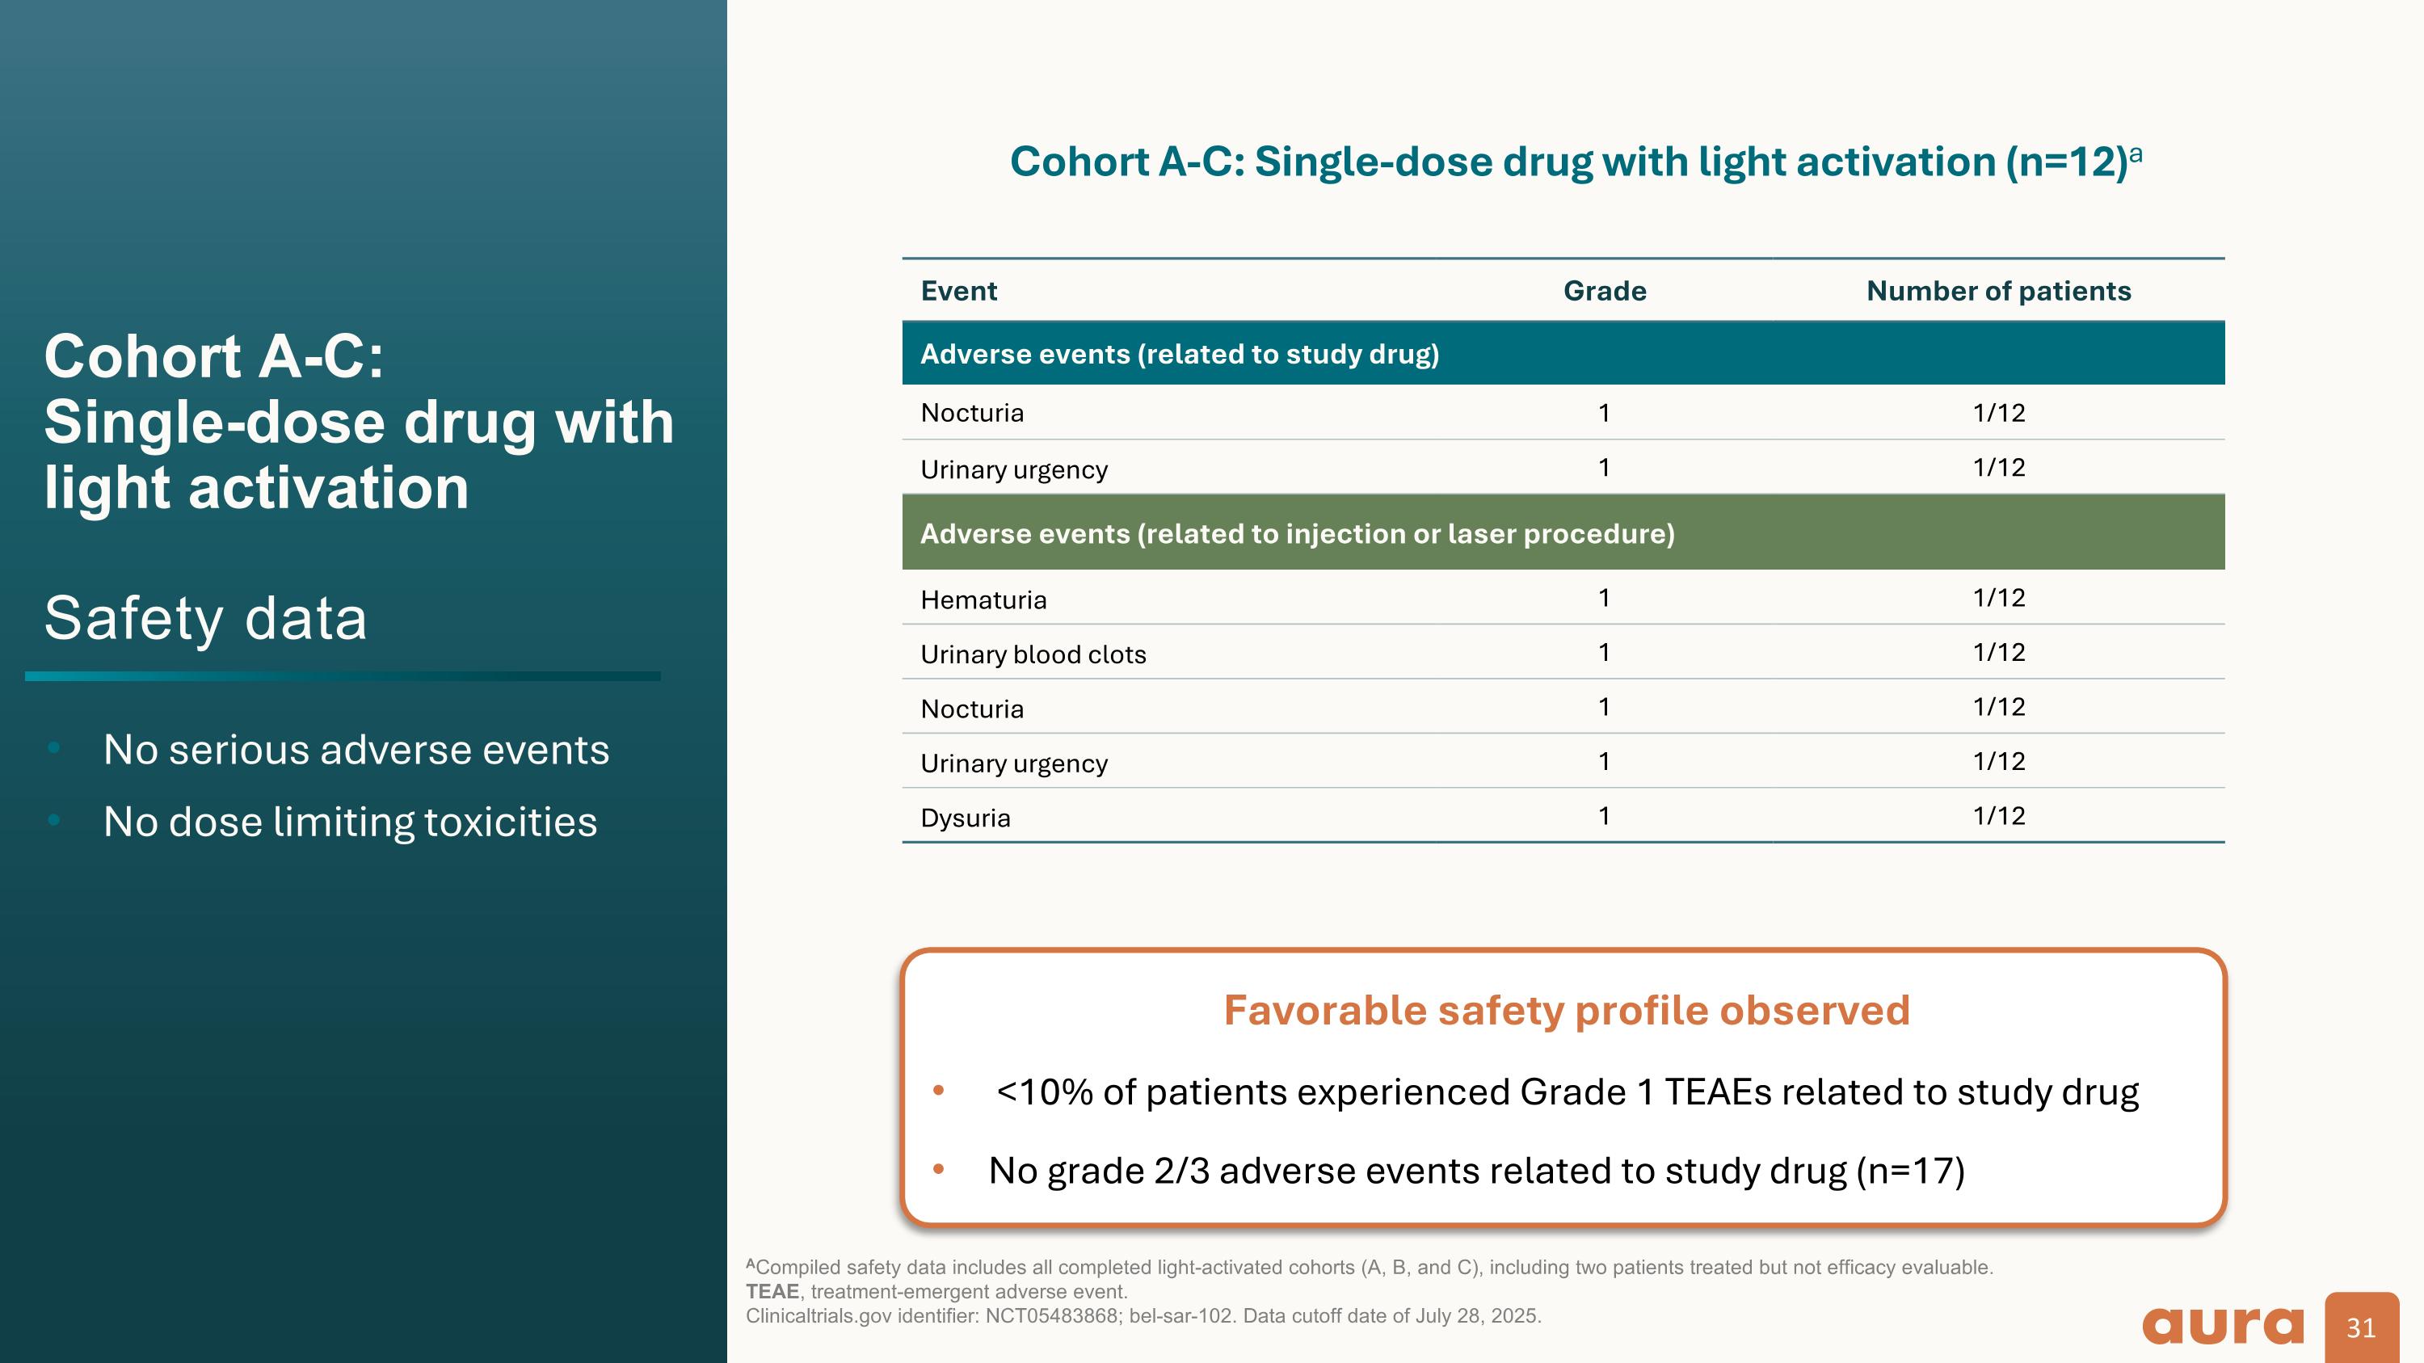Select the "Urinary blood clots" row label
2424x1363 pixels.
point(1033,654)
